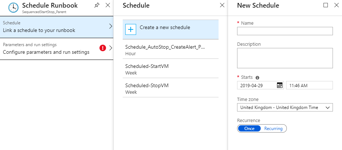
Task: Pin the Schedule Runbook blade
Action: [x=97, y=5]
